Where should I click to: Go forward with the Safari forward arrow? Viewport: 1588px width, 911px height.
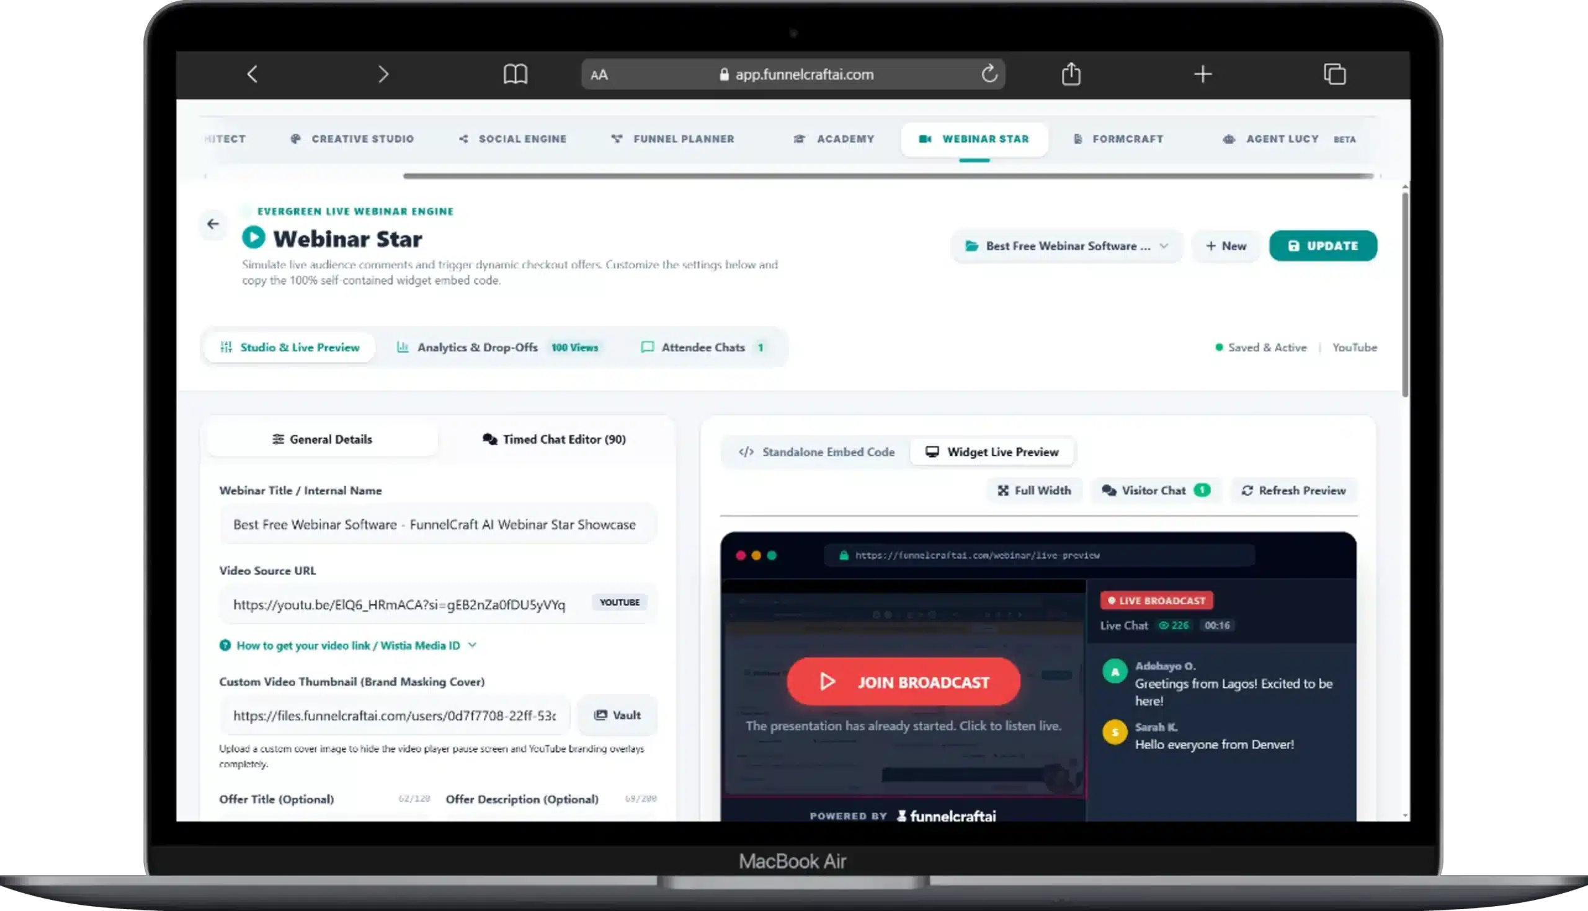tap(383, 74)
